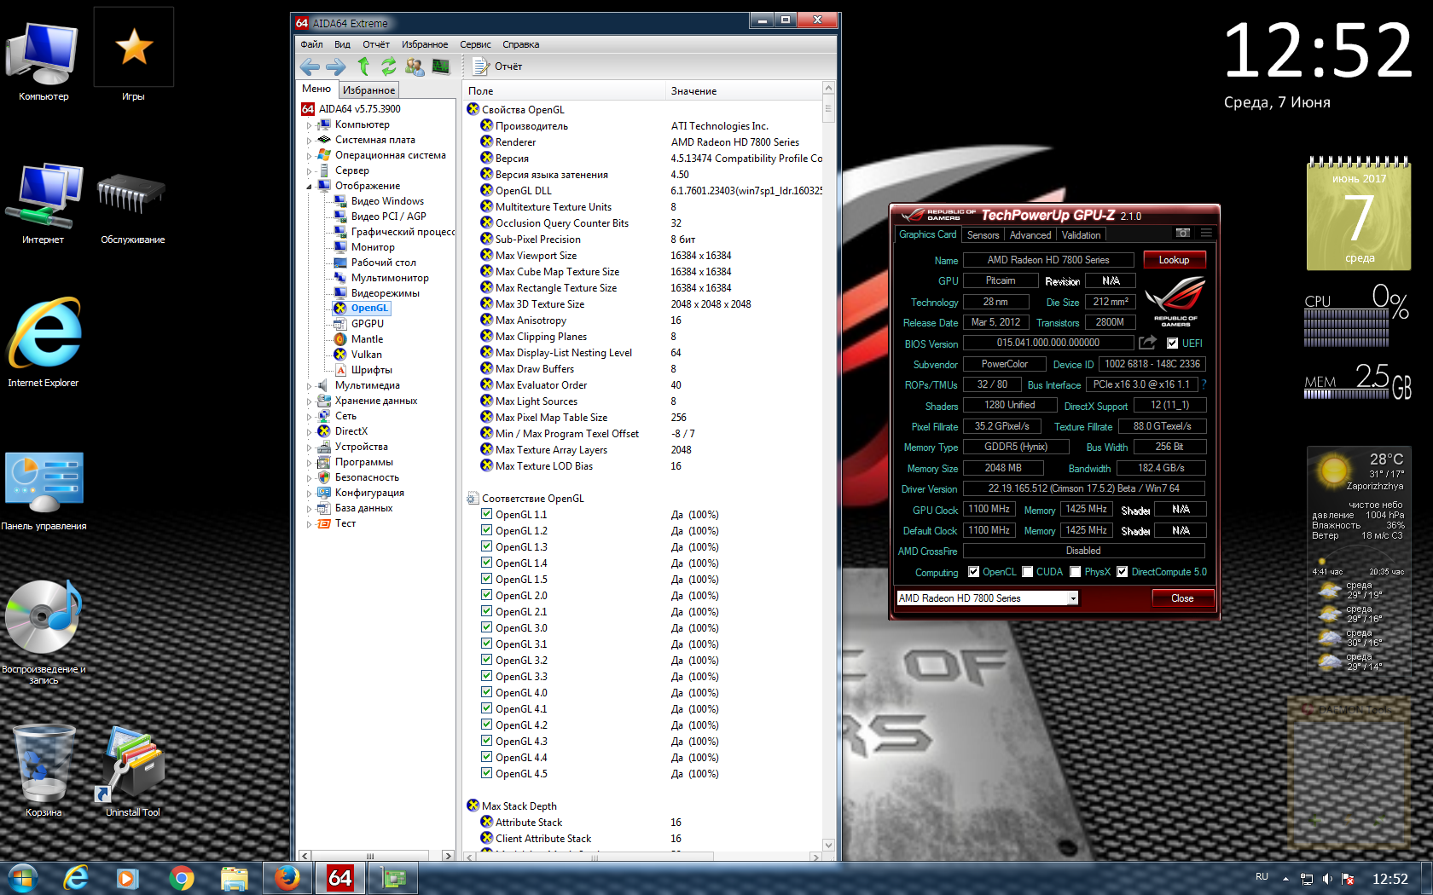Select the GPGPU tree item
Image resolution: width=1433 pixels, height=895 pixels.
tap(368, 324)
